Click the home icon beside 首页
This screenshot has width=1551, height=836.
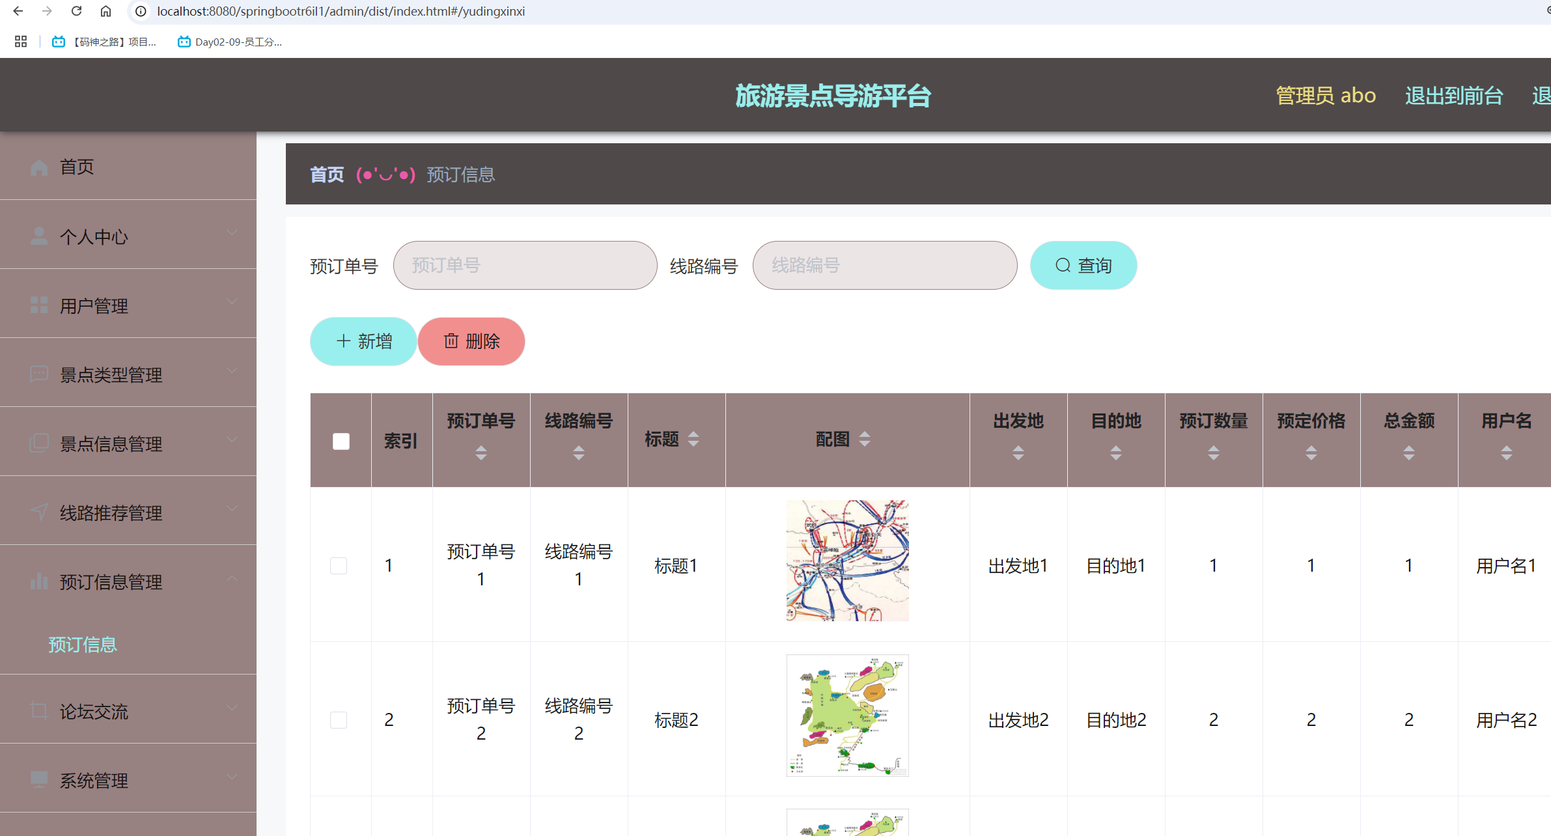(38, 167)
